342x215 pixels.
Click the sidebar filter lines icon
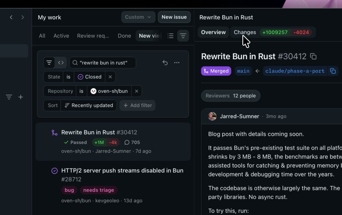[9, 97]
